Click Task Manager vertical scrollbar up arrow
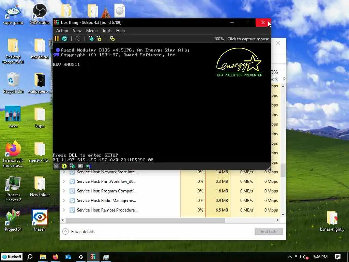This screenshot has width=349, height=262. (x=283, y=86)
